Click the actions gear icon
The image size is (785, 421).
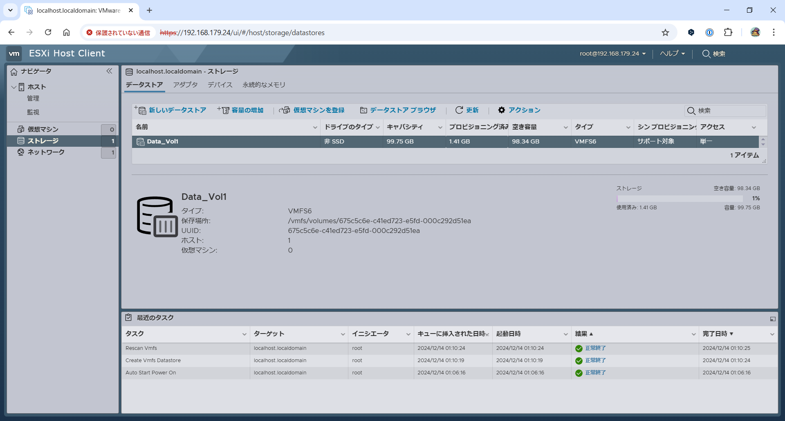[502, 110]
